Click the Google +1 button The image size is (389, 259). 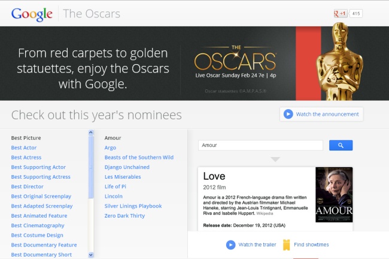coord(340,14)
